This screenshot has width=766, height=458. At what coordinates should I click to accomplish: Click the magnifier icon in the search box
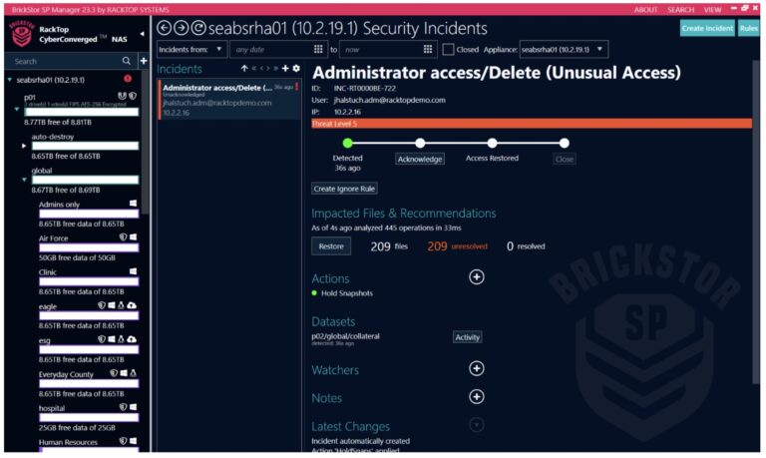click(x=128, y=61)
